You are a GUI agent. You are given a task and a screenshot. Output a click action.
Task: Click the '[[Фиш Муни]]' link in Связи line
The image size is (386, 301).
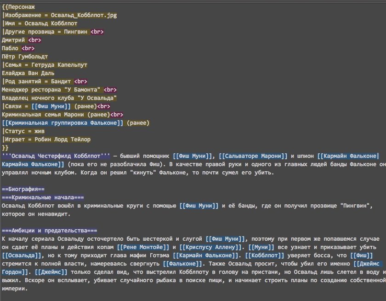point(51,106)
